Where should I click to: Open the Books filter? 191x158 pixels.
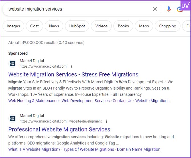point(123,26)
